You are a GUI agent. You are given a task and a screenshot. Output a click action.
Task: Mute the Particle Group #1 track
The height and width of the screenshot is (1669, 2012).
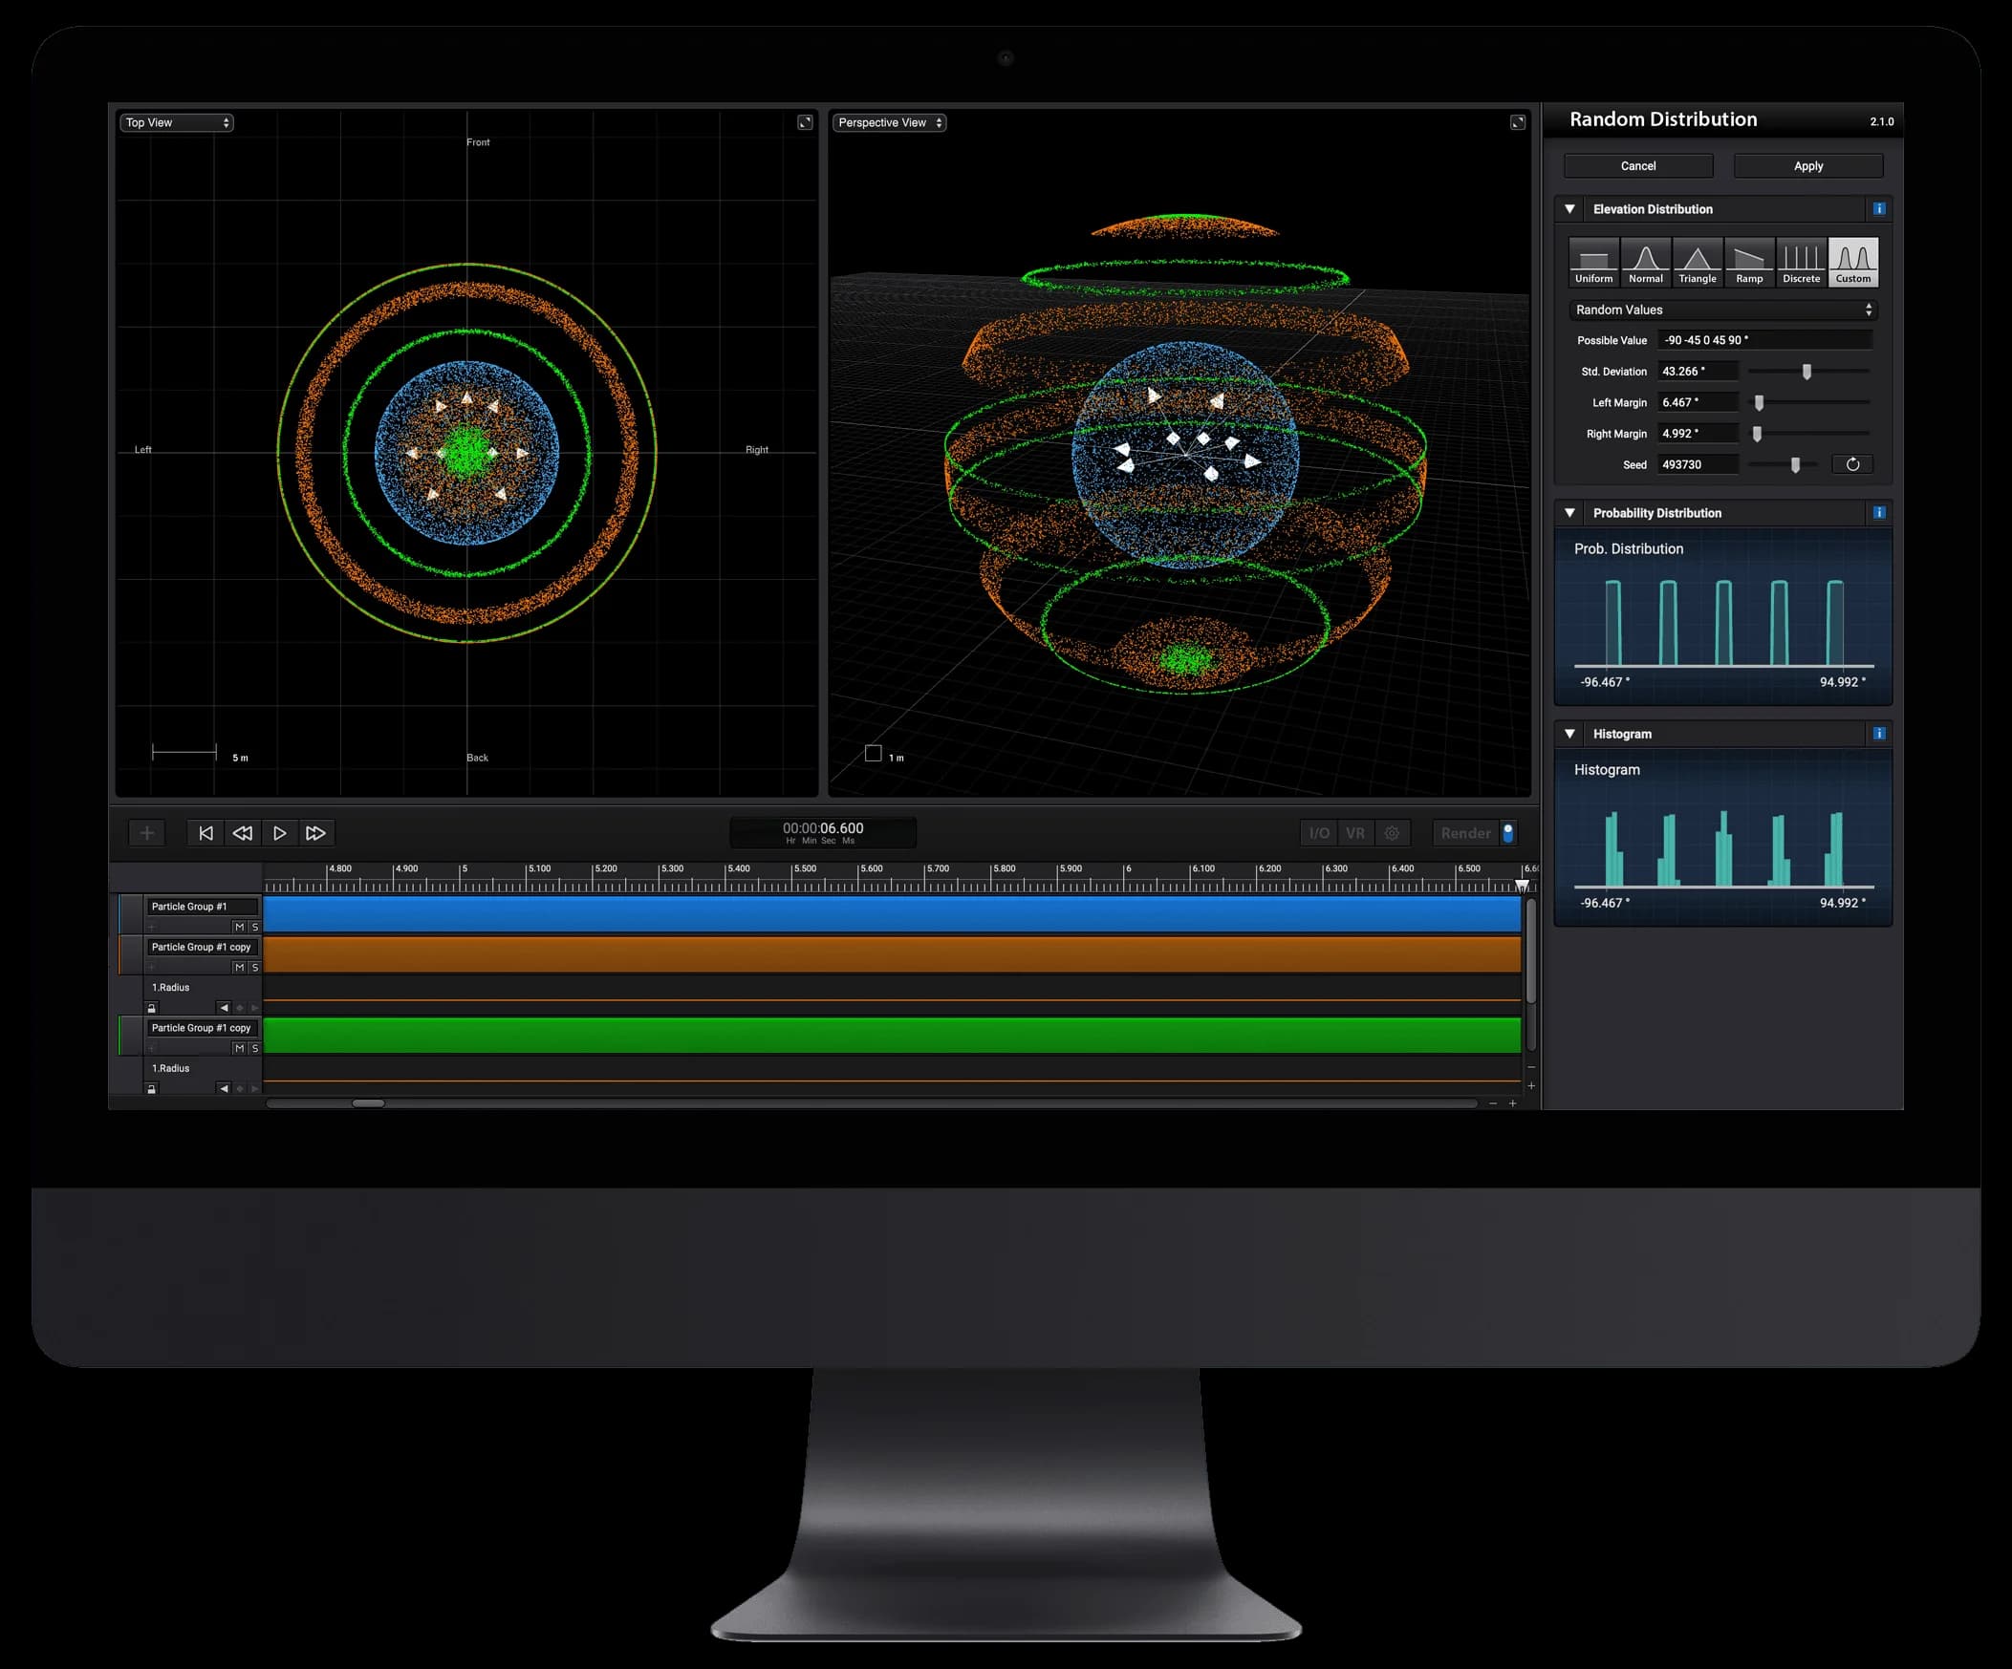click(x=241, y=927)
